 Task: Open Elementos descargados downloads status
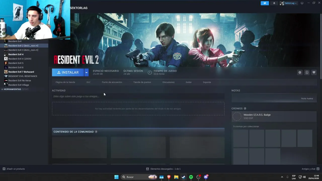(x=163, y=169)
